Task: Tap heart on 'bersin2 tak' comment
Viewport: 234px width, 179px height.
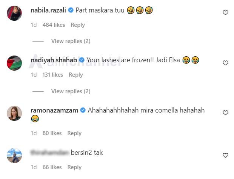Action: [225, 155]
